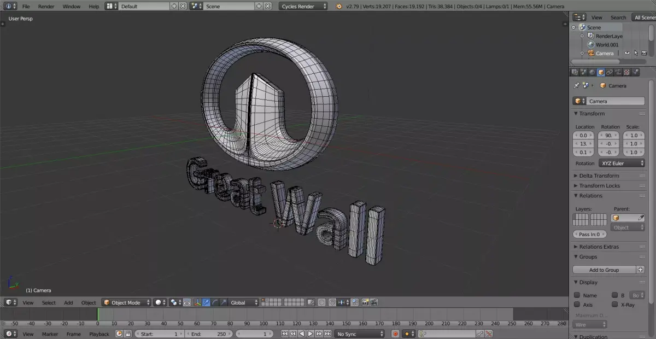The image size is (656, 339).
Task: Open the Cycles Render engine dropdown
Action: point(303,6)
